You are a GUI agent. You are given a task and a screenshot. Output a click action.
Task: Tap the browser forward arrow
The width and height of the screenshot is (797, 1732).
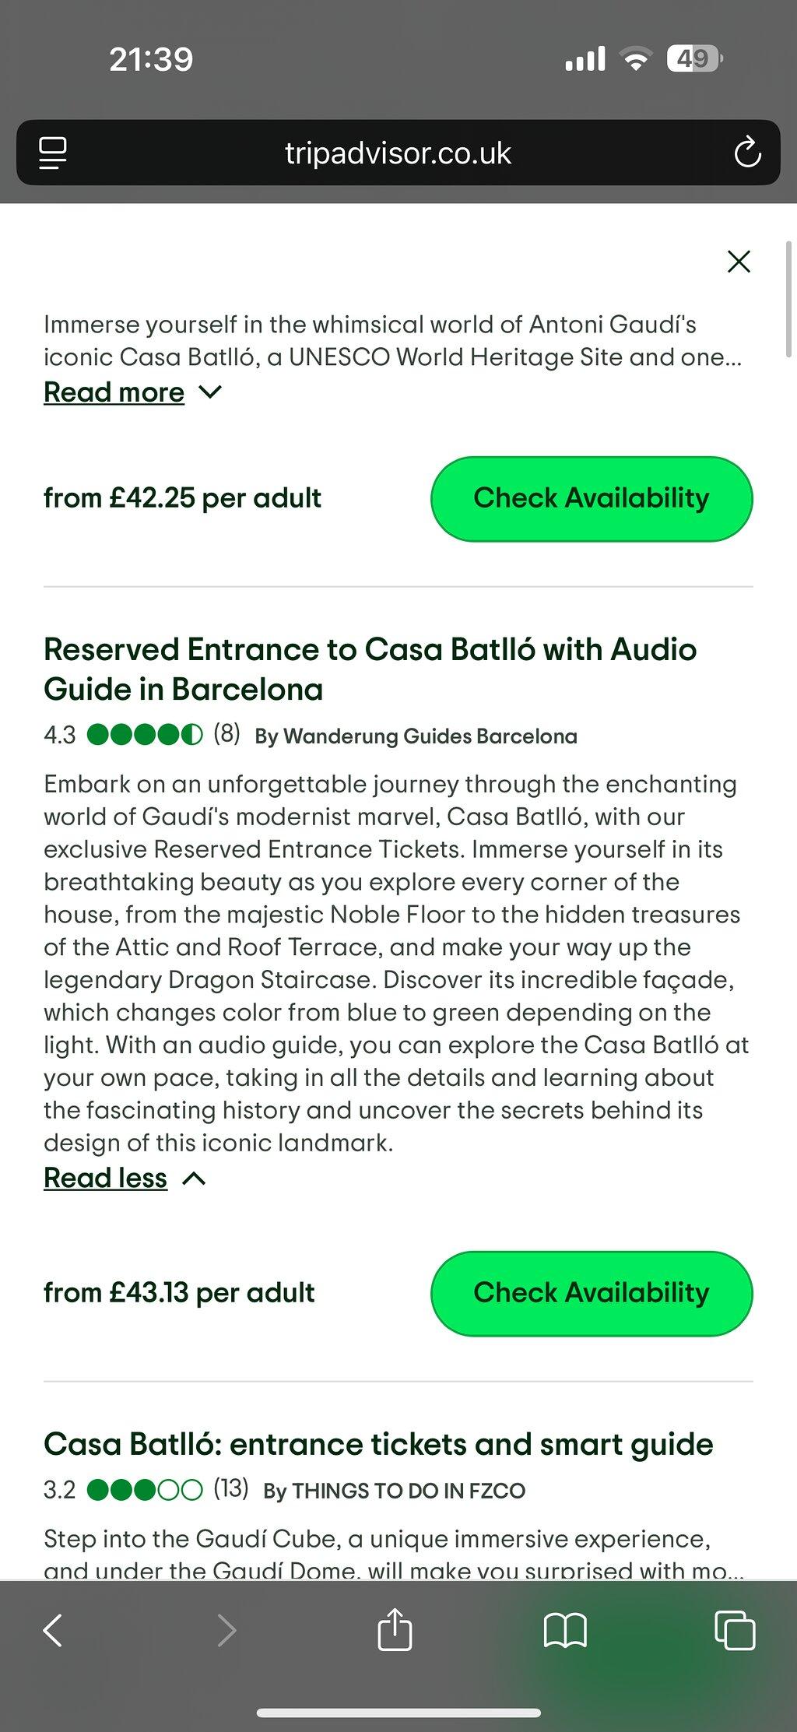[226, 1629]
